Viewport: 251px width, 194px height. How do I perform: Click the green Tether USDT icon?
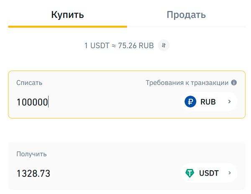click(x=191, y=173)
